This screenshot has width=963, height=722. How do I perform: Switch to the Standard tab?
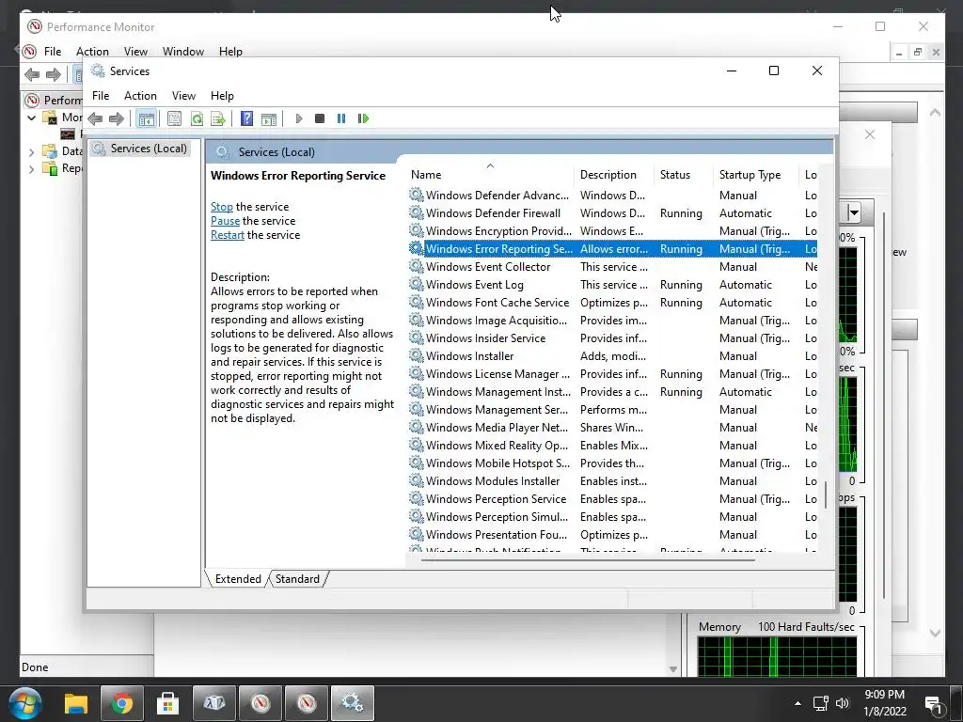[297, 579]
